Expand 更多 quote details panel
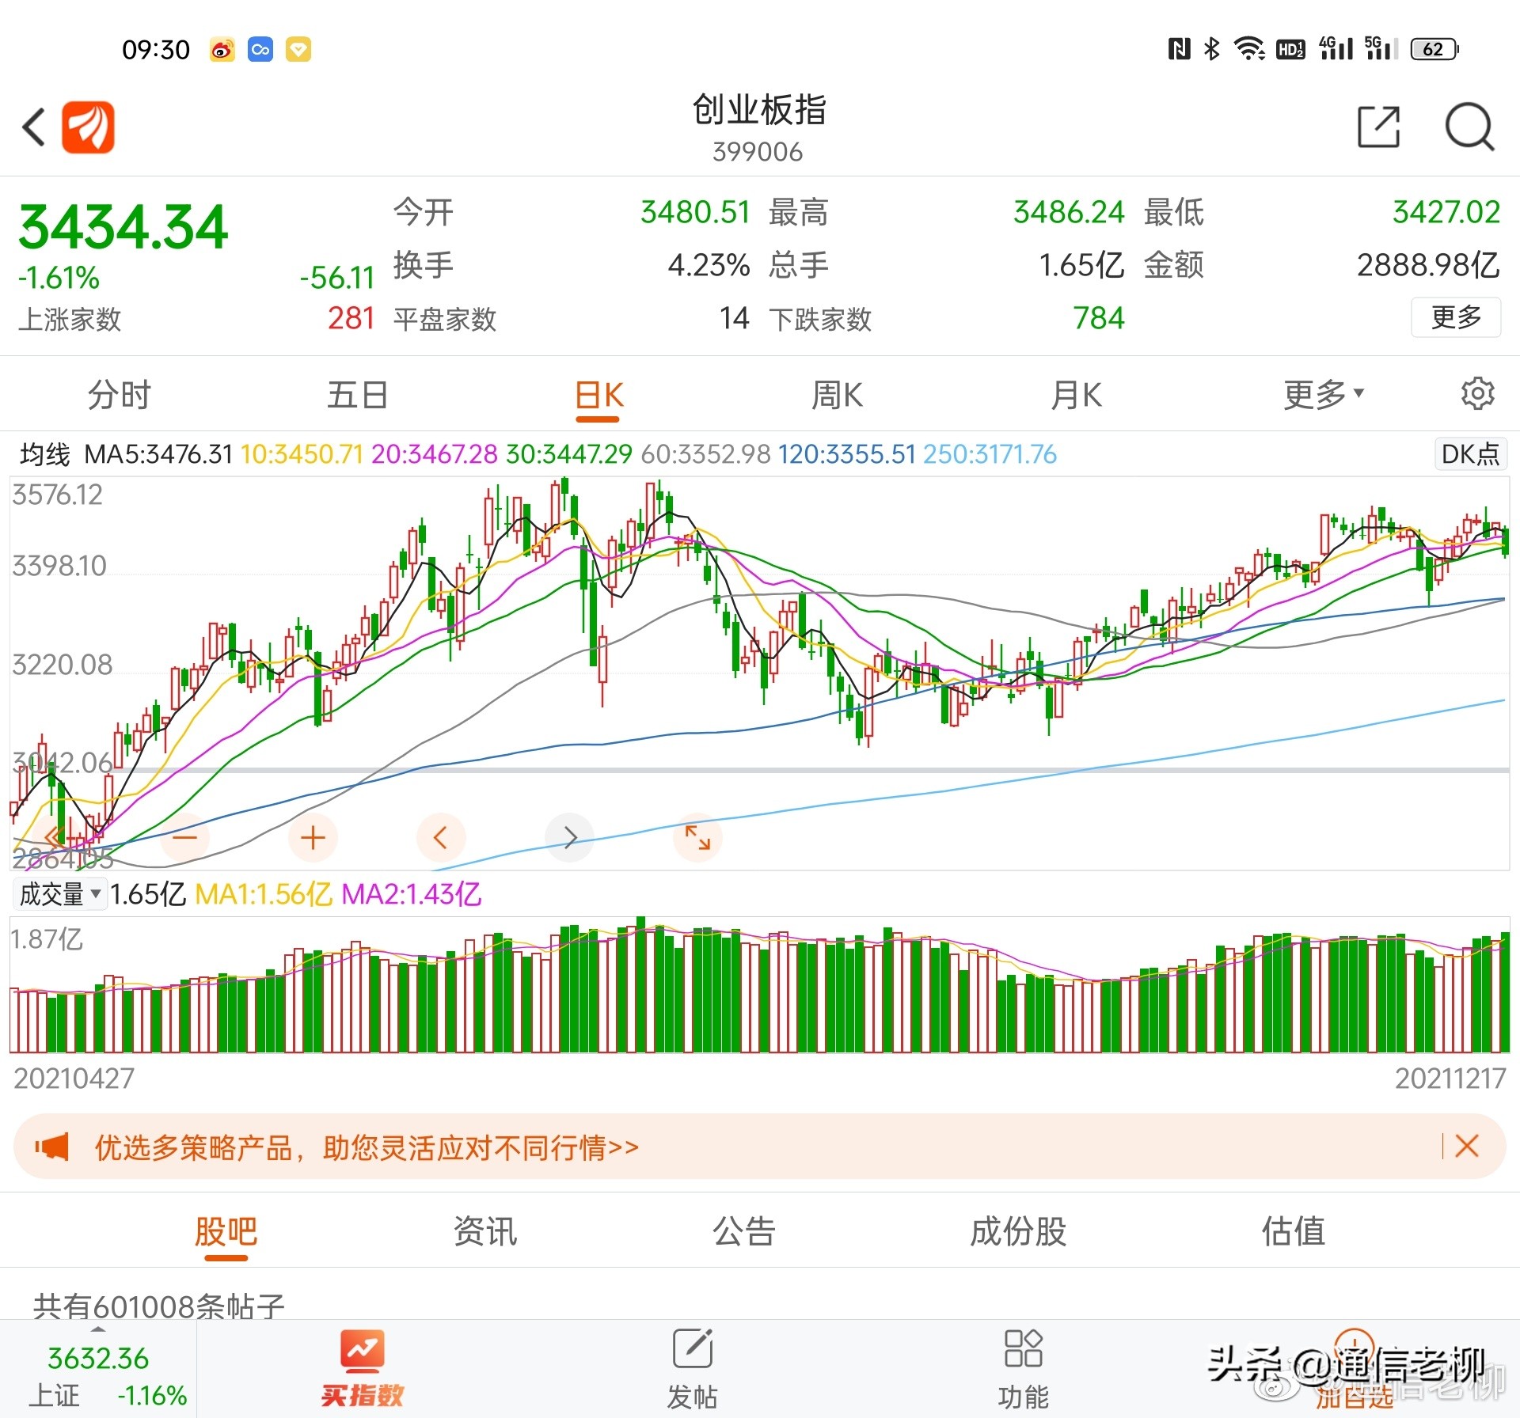This screenshot has width=1520, height=1418. click(x=1455, y=317)
